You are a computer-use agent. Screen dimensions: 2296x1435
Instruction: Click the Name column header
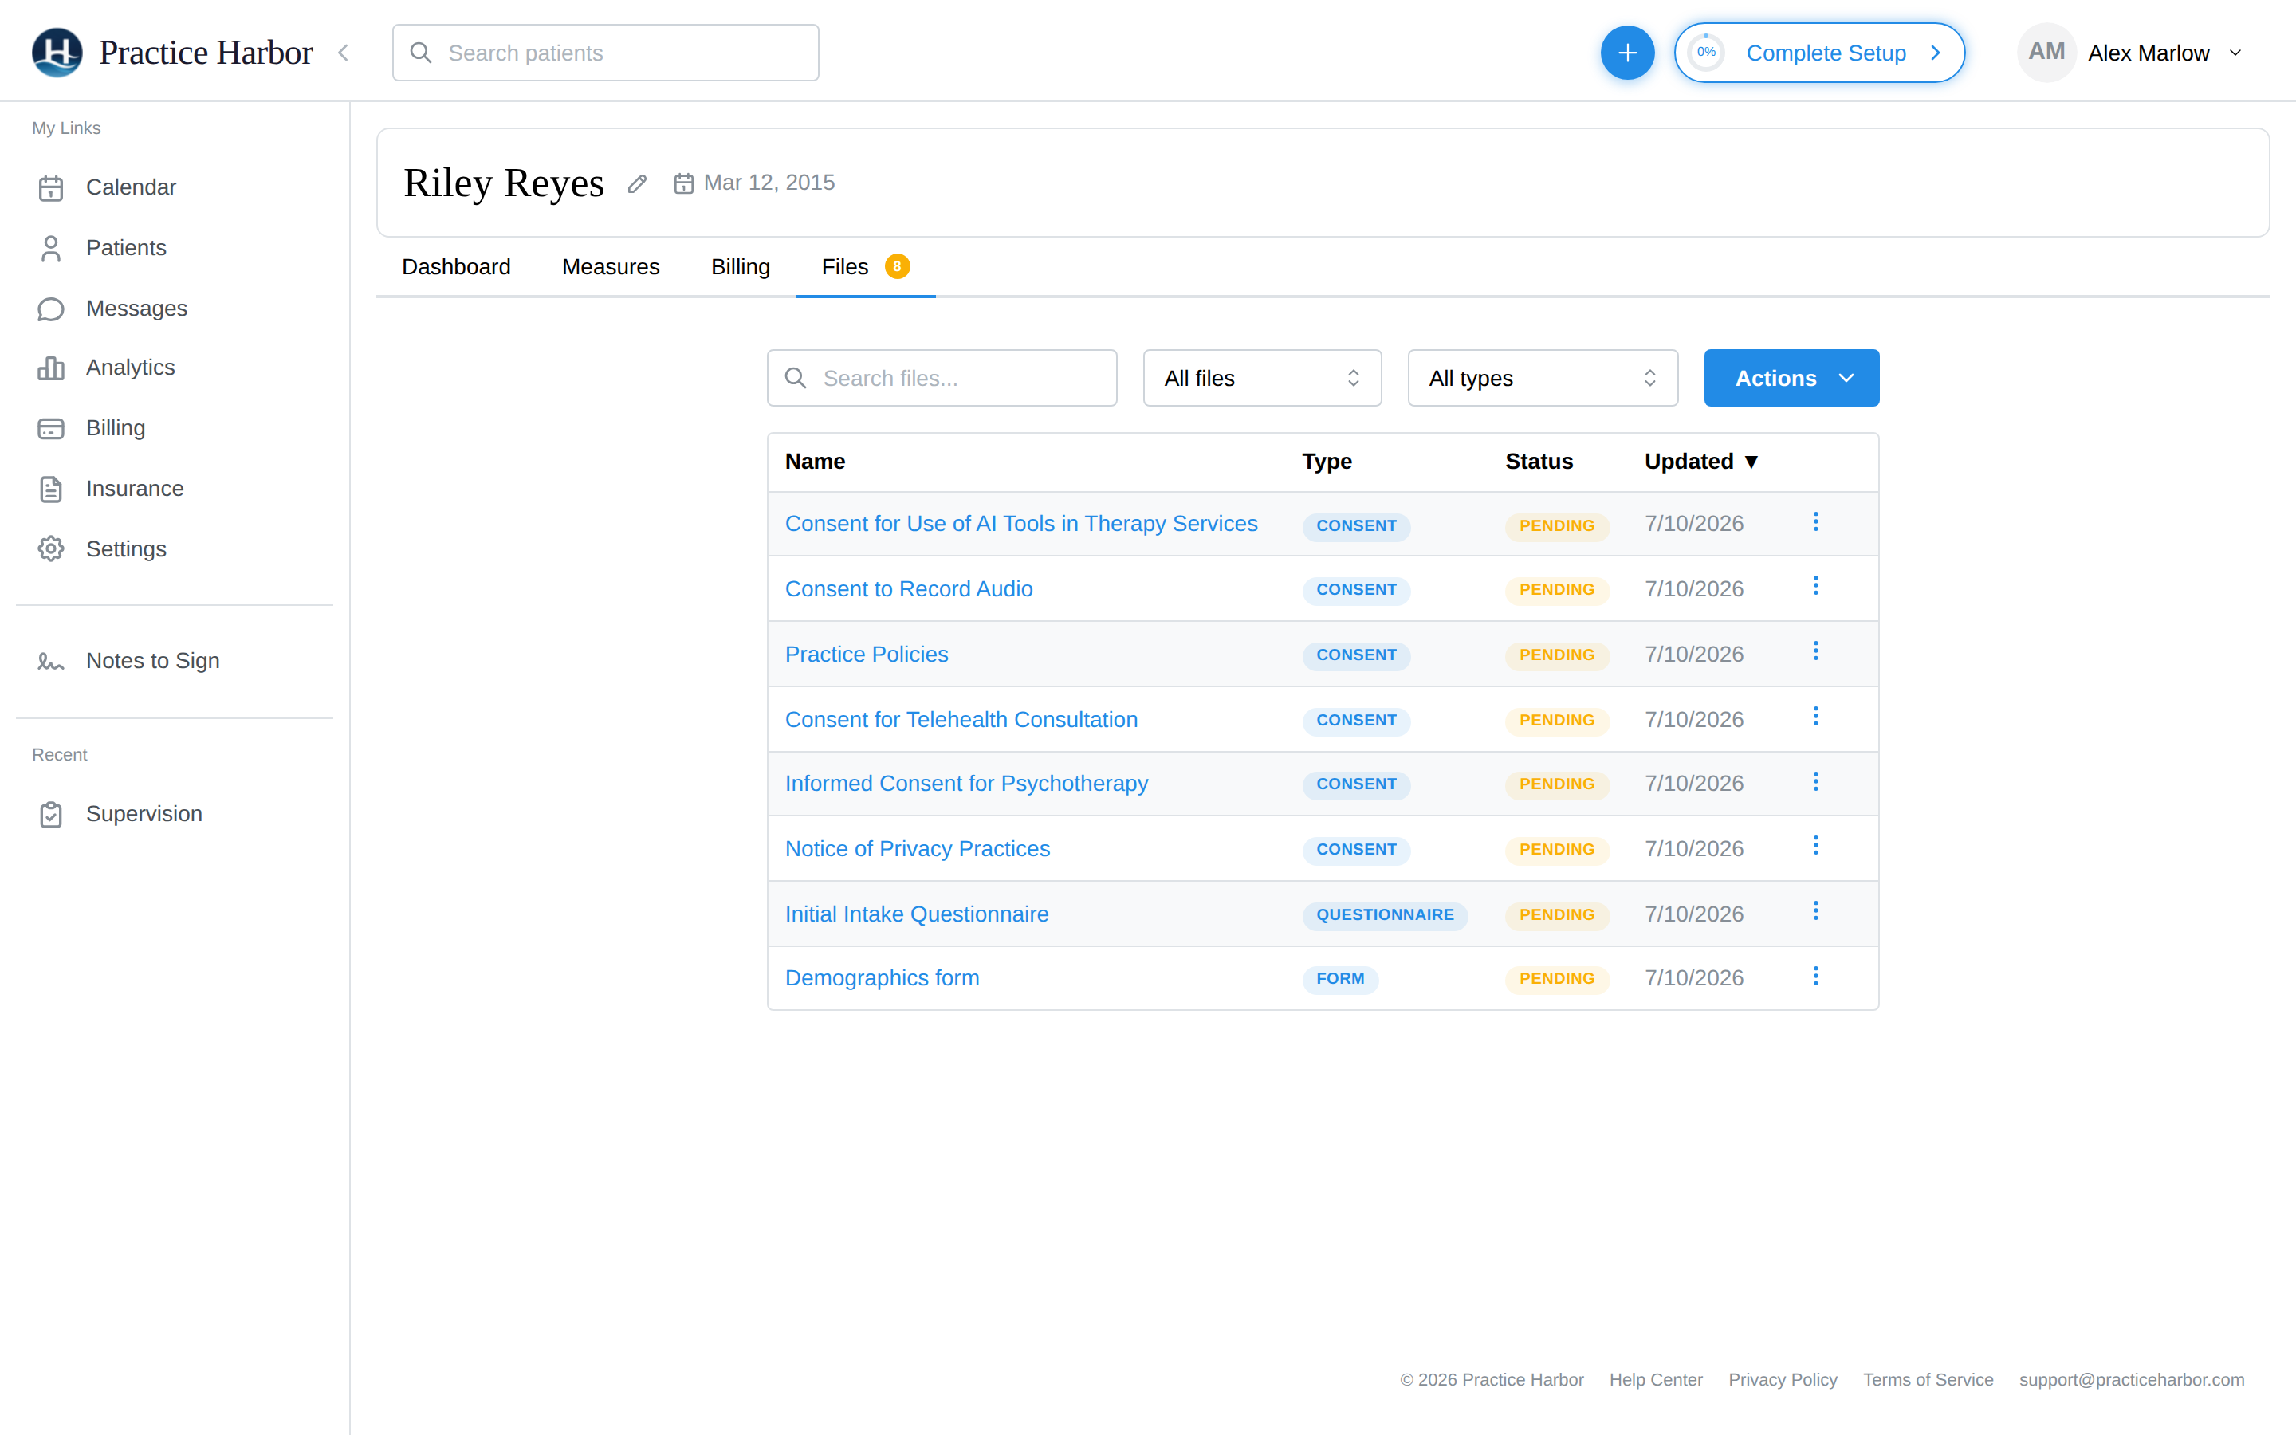click(815, 462)
